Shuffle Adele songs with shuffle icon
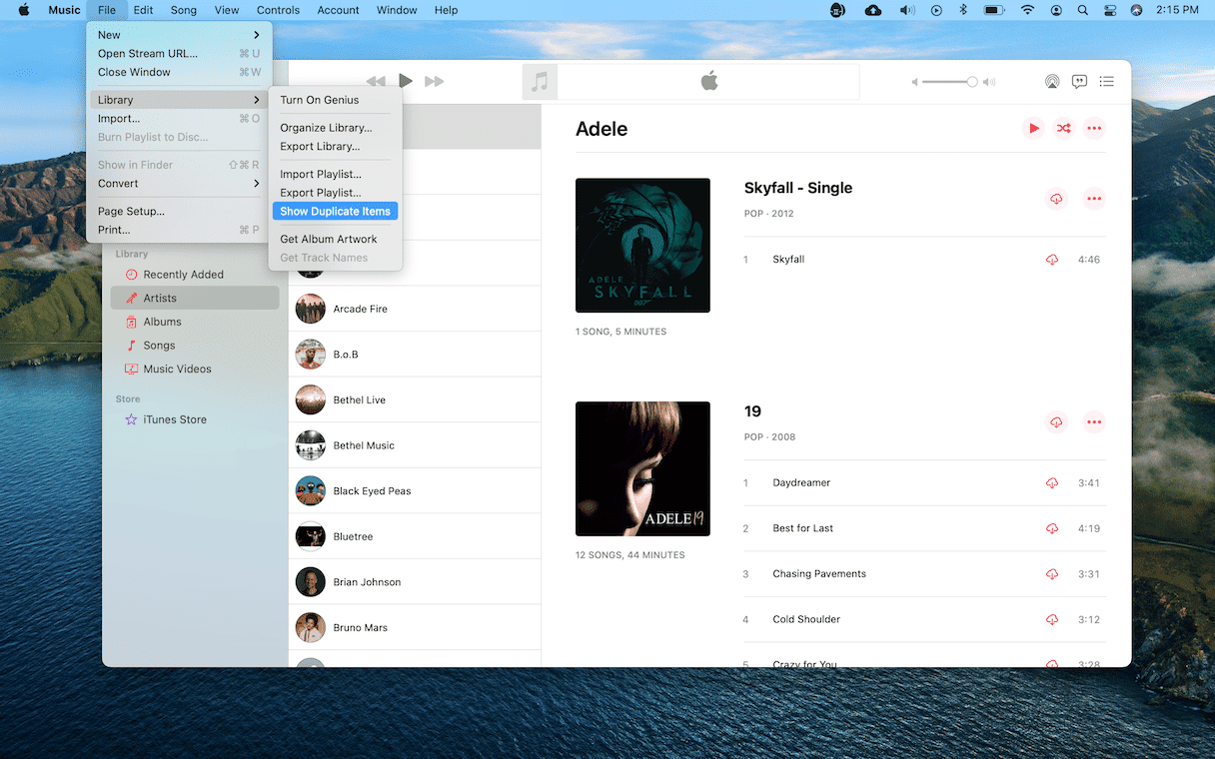 (1064, 128)
